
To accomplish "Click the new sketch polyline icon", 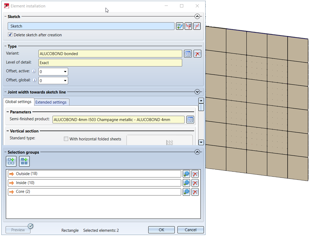I will 197,26.
